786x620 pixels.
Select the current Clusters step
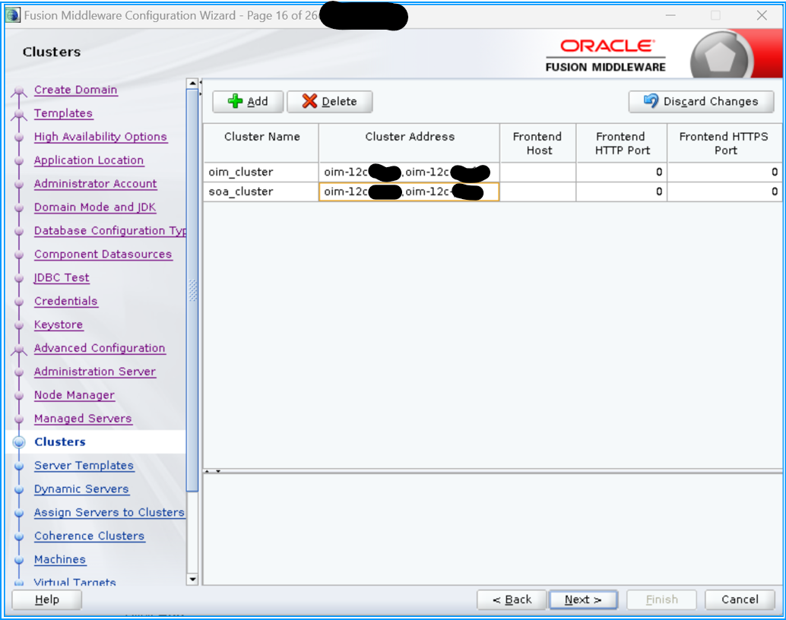click(59, 442)
